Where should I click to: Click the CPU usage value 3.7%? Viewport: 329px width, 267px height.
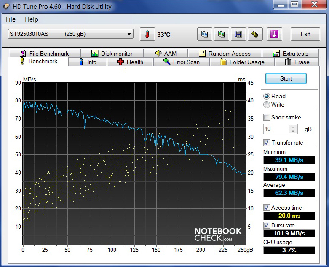point(289,250)
